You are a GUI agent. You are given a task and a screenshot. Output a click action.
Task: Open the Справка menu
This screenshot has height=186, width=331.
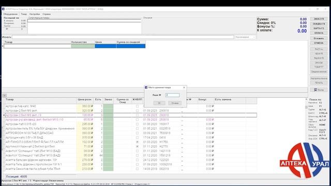point(47,14)
